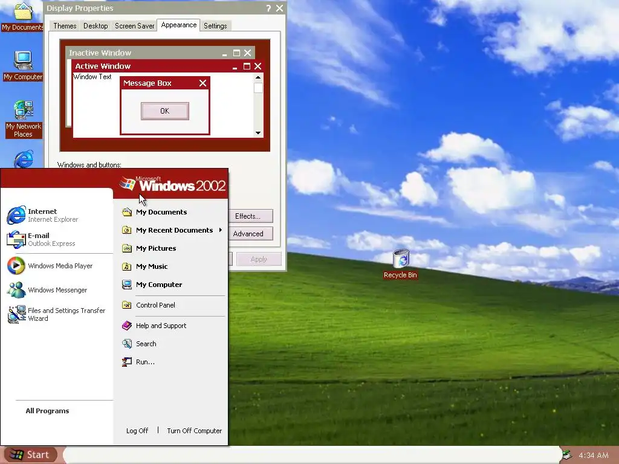Select My Computer desktop icon
The image size is (619, 464).
(x=23, y=66)
